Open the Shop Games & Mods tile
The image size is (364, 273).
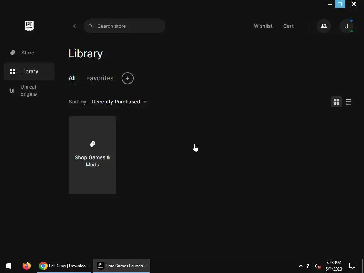click(x=92, y=155)
